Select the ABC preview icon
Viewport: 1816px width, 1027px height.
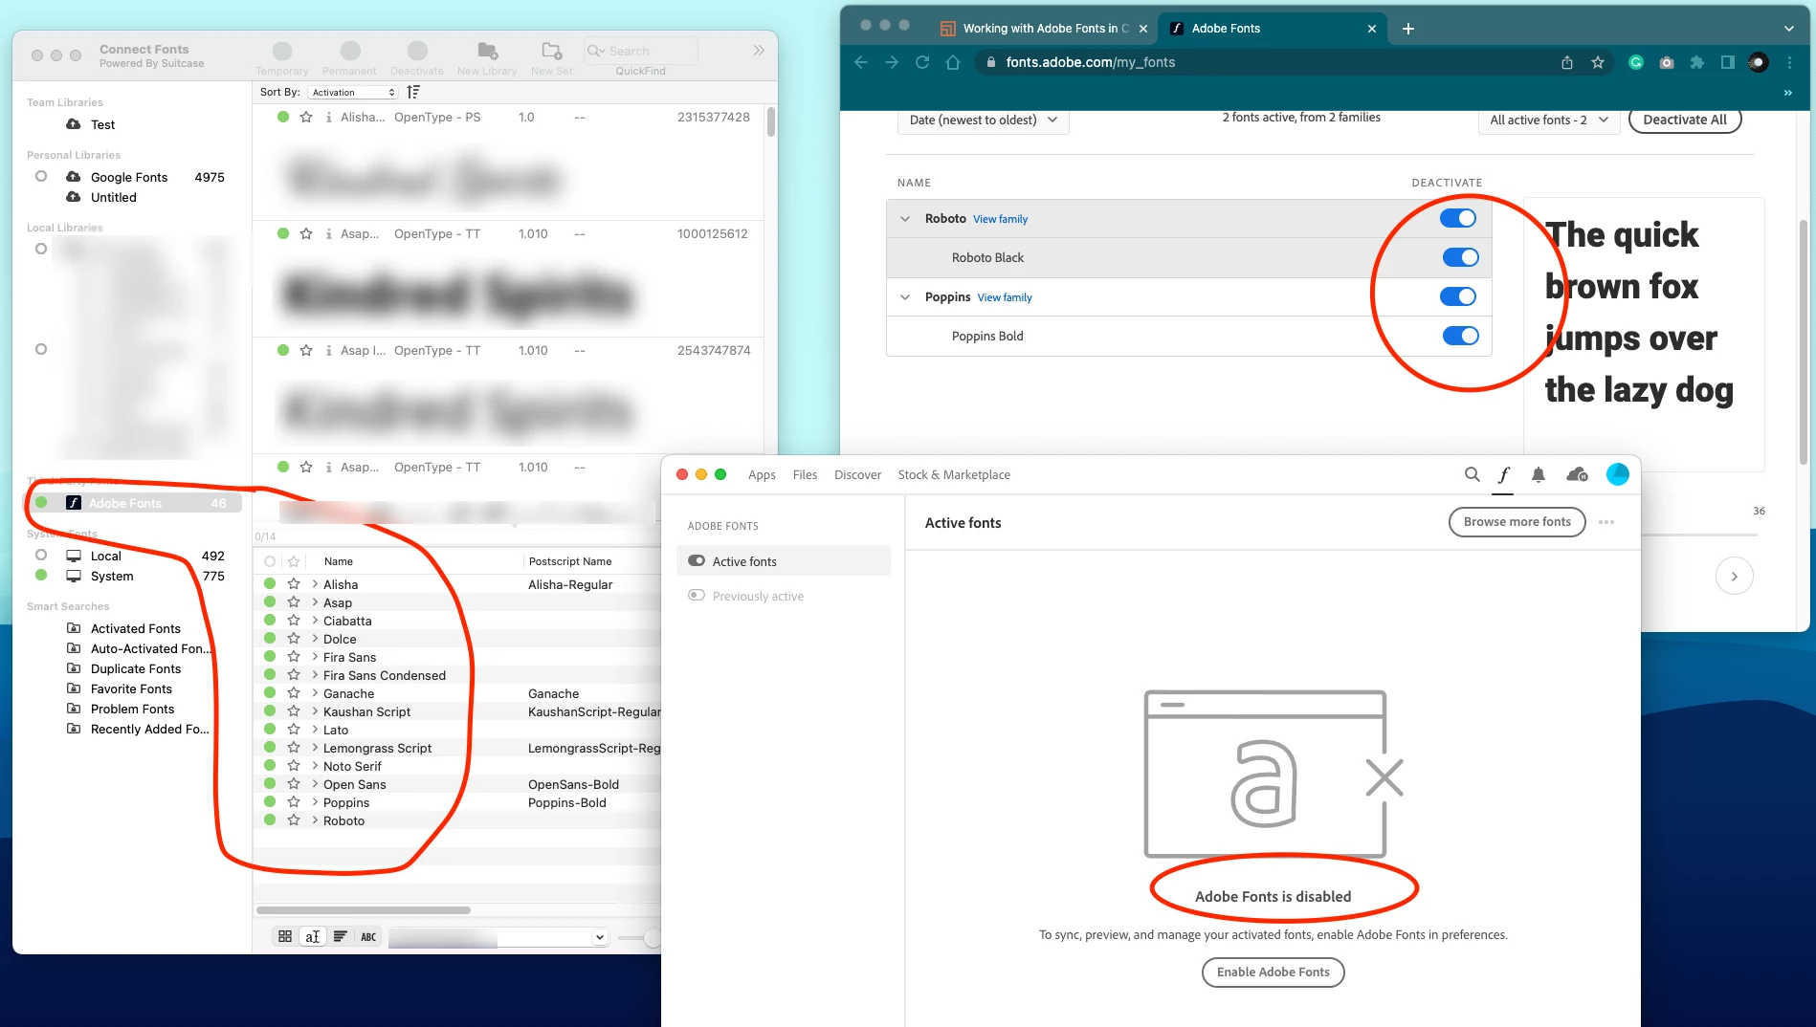[x=368, y=937]
